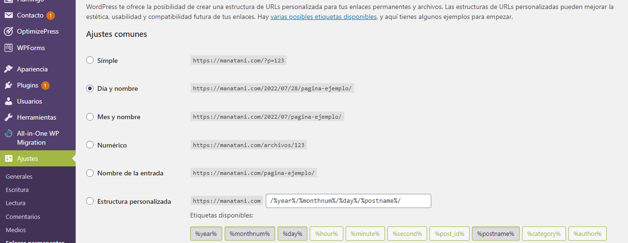Click the OptimizePress sidebar icon
628x243 pixels.
coord(9,32)
